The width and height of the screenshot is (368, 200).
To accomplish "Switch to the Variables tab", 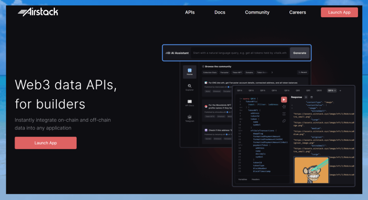I will click(x=243, y=179).
